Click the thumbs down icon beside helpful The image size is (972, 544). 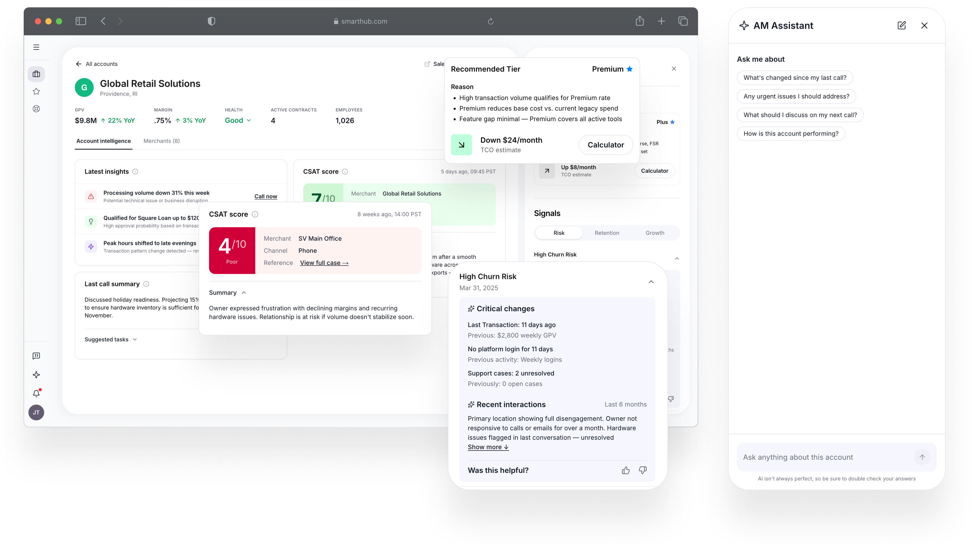tap(642, 470)
